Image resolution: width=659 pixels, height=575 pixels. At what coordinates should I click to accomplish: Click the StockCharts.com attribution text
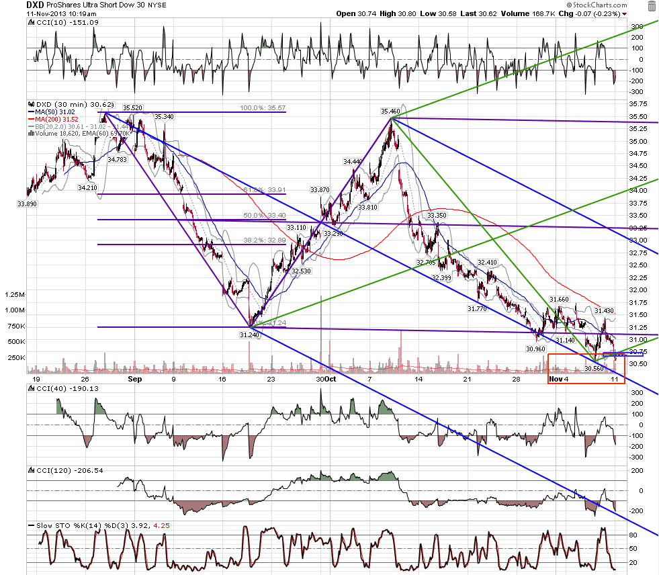pos(597,5)
